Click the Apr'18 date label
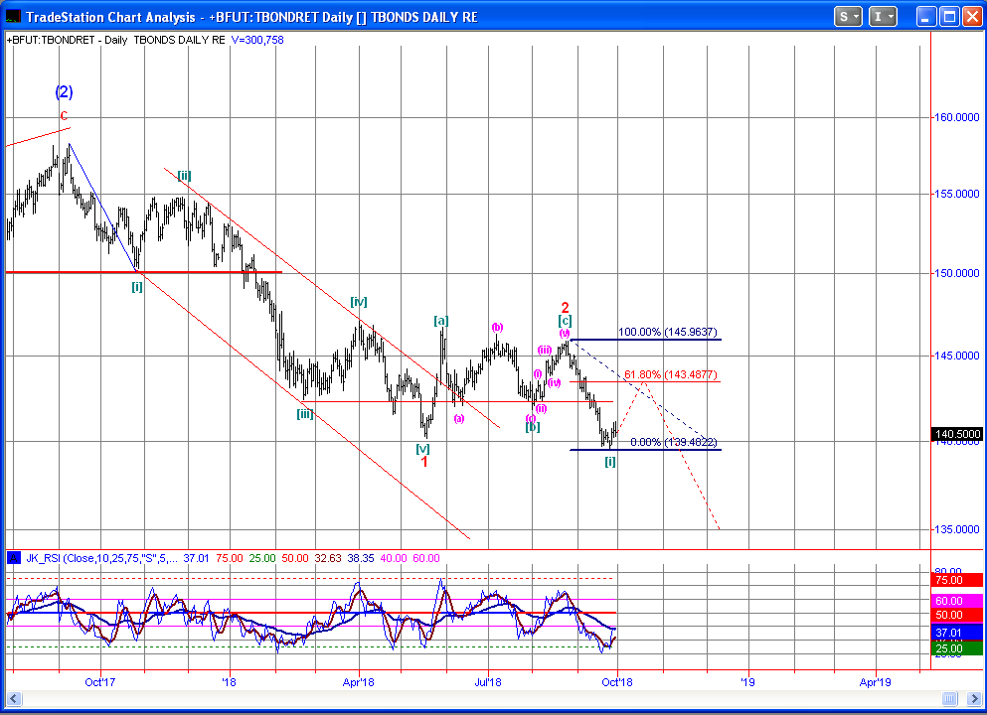Image resolution: width=987 pixels, height=715 pixels. [358, 681]
